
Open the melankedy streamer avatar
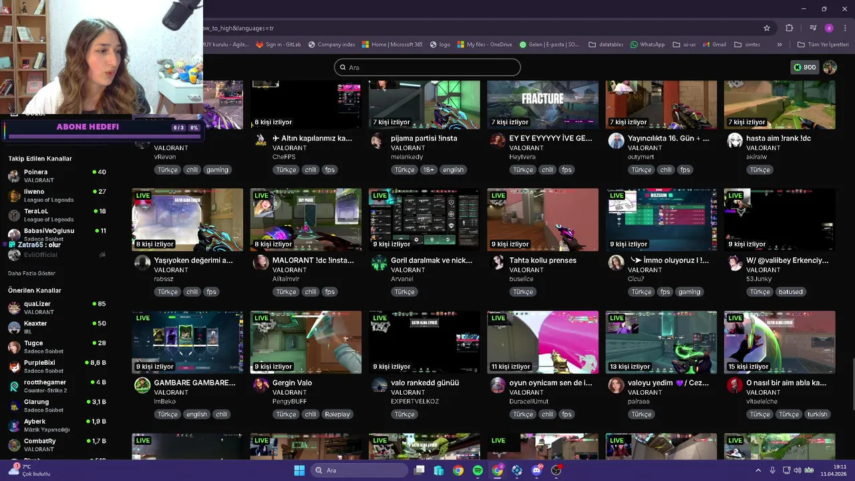379,140
